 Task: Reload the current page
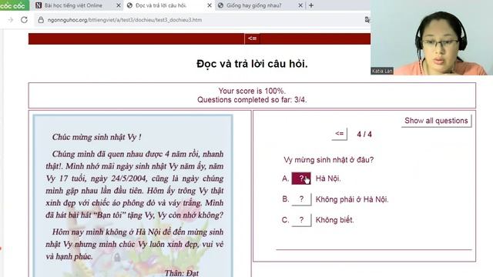click(24, 20)
